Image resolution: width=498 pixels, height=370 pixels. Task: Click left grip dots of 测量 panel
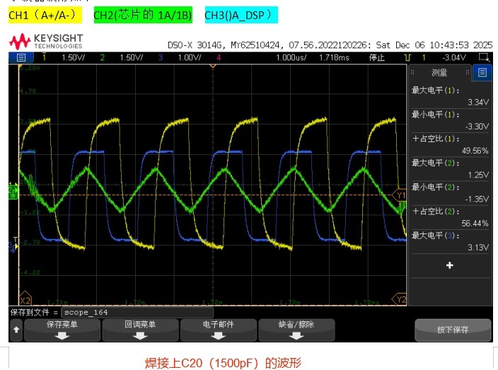[x=412, y=72]
